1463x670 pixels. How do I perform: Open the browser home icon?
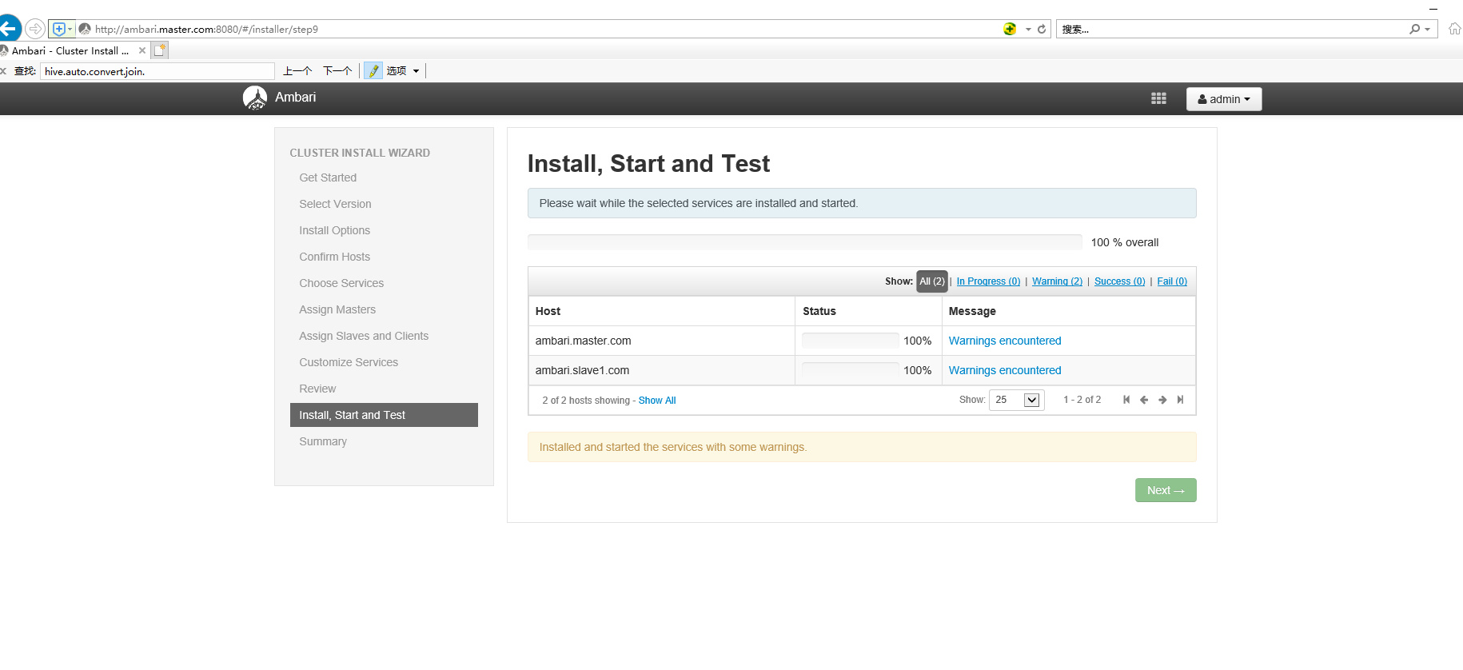click(x=1454, y=29)
